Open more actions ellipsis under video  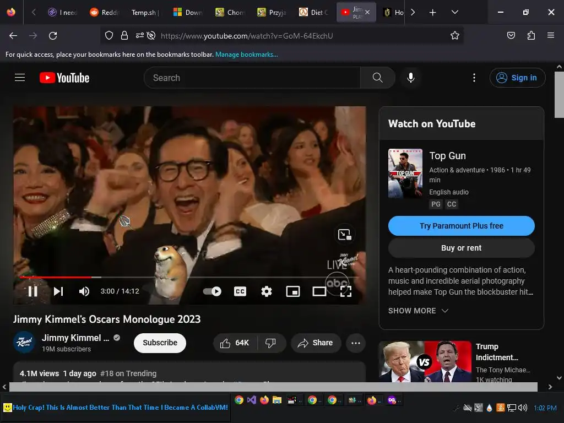[356, 343]
